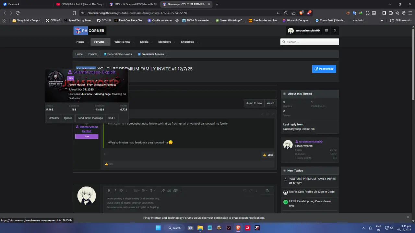Open HELP Pasabit po ng Canva topic

pyautogui.click(x=310, y=203)
